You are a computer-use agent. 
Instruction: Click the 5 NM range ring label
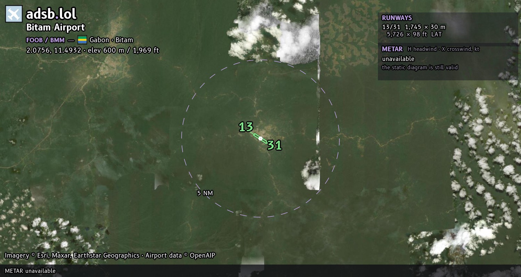205,193
